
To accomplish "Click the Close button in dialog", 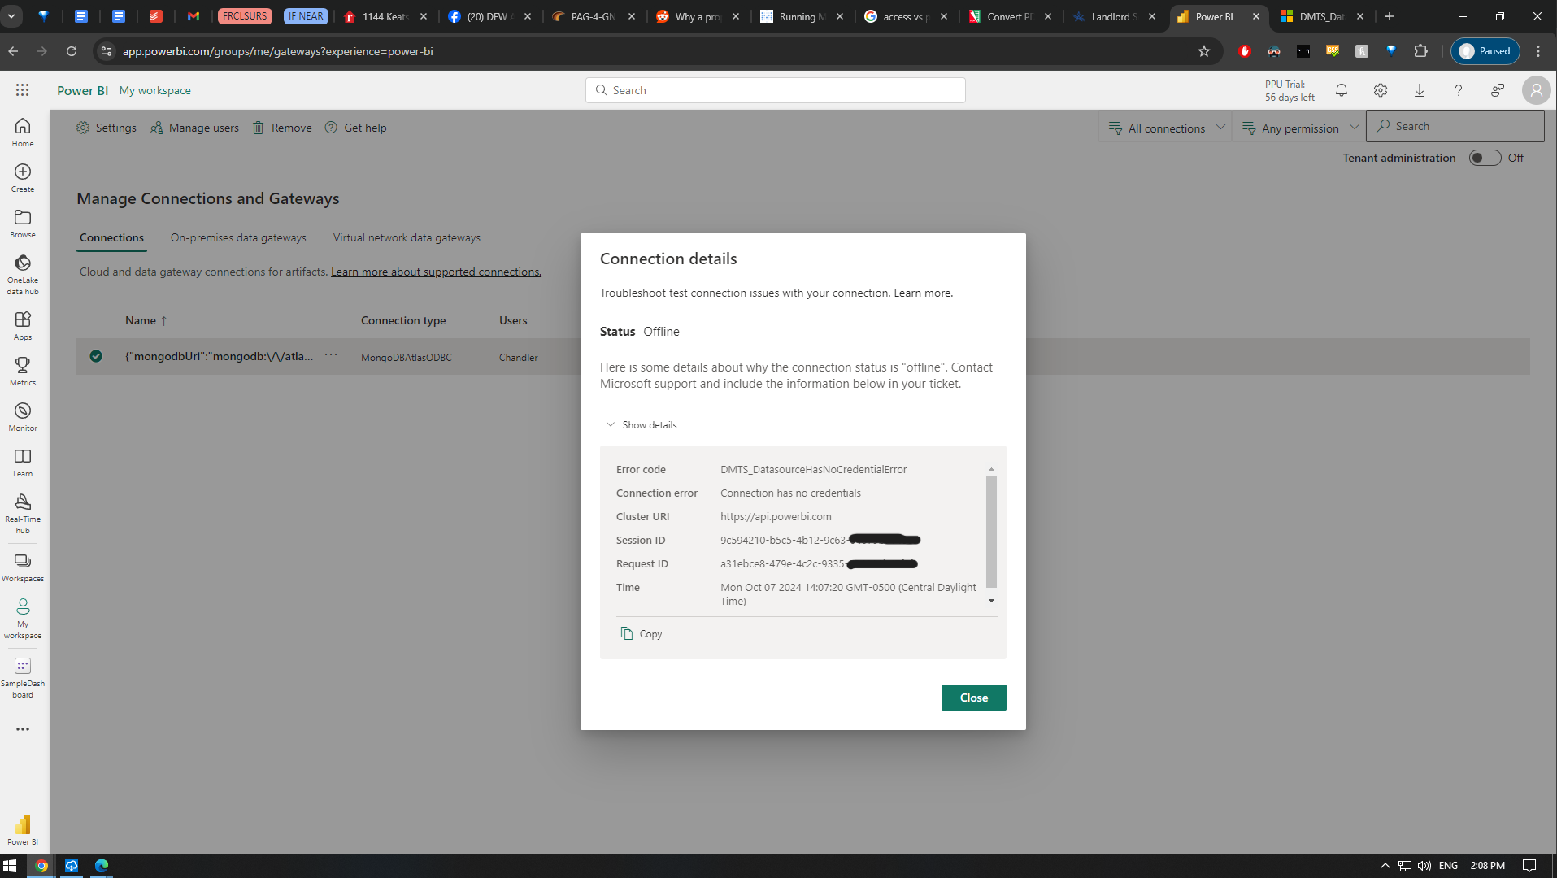I will pyautogui.click(x=973, y=698).
